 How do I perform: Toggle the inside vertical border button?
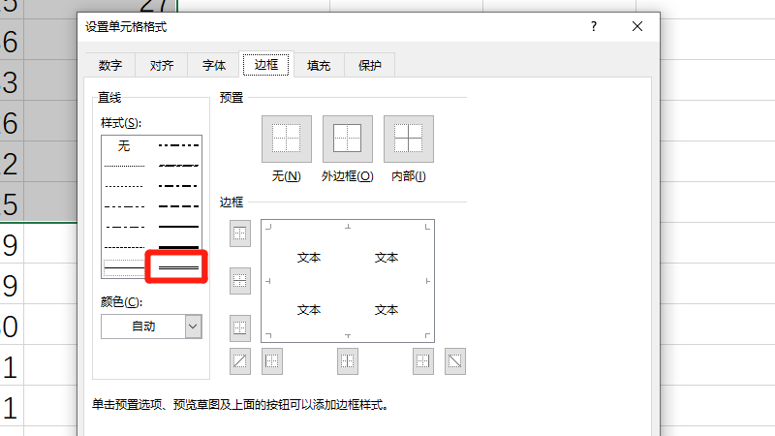tap(348, 361)
